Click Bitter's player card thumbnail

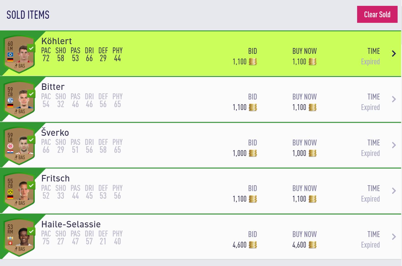[19, 100]
